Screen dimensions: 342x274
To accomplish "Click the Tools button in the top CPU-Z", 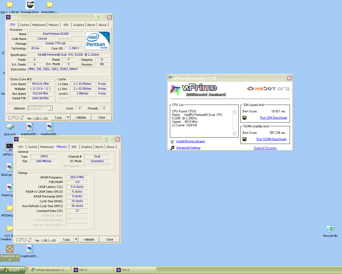I will click(58, 117).
